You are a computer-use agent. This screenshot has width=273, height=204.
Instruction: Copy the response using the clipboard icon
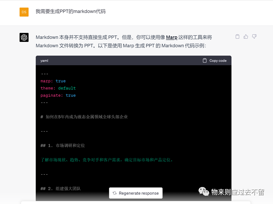pyautogui.click(x=237, y=37)
